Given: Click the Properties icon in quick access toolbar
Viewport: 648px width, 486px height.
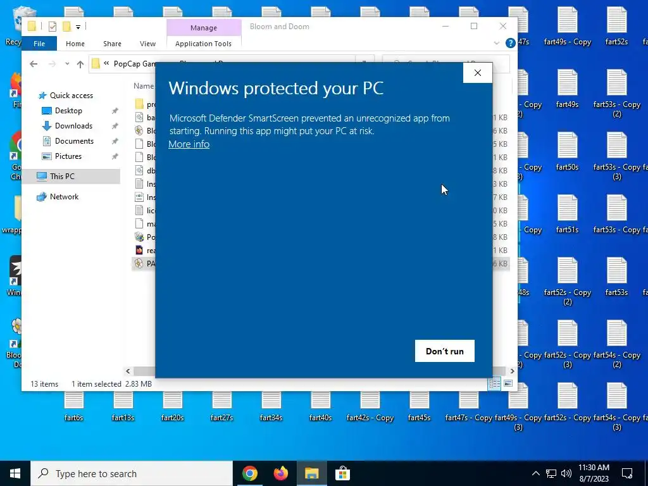Looking at the screenshot, I should [53, 27].
